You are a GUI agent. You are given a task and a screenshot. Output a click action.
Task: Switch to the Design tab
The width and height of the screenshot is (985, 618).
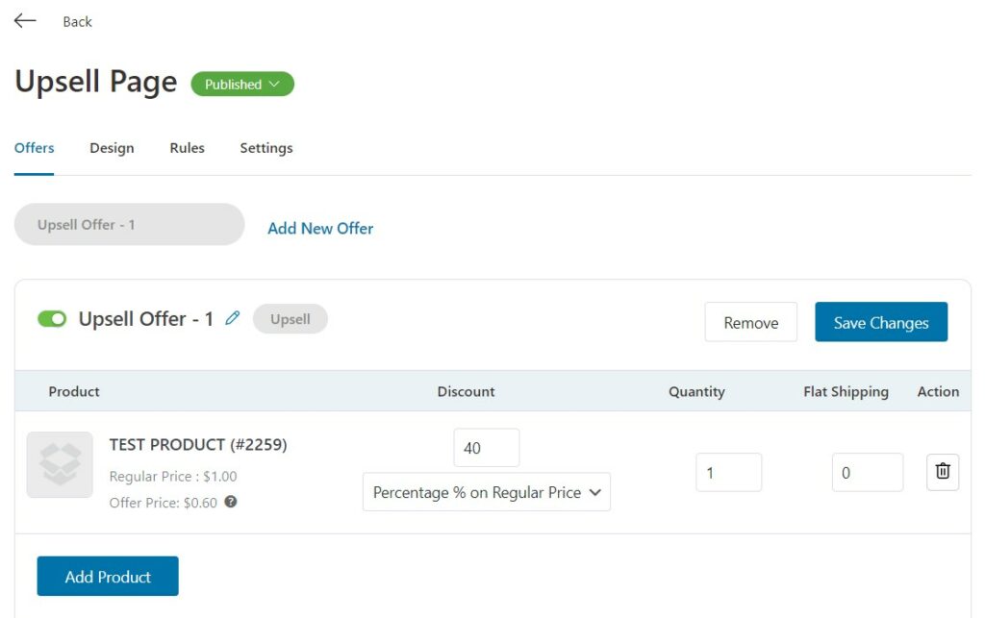[x=112, y=148]
